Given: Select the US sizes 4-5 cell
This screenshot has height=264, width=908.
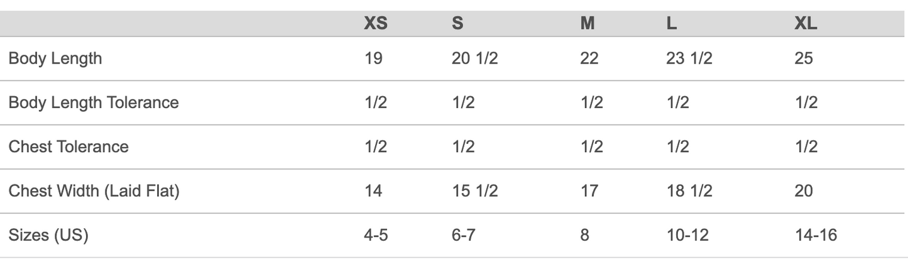Looking at the screenshot, I should click(x=376, y=235).
